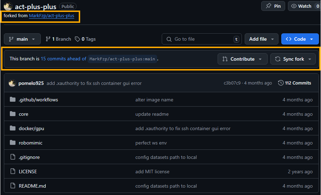
Task: Click the repository owner avatar beside act-plus-plus
Action: click(x=8, y=6)
